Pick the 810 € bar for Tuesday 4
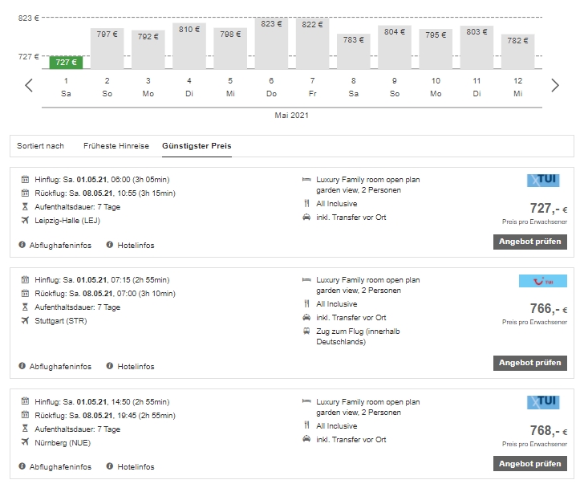584x484 pixels. coord(189,47)
